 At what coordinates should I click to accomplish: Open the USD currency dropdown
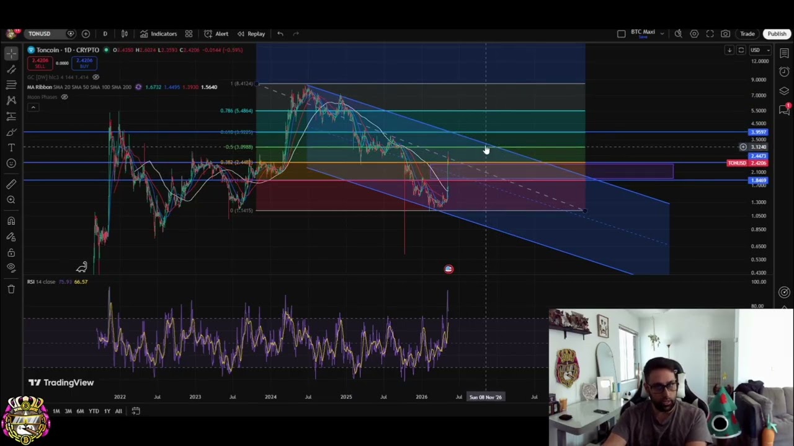760,50
